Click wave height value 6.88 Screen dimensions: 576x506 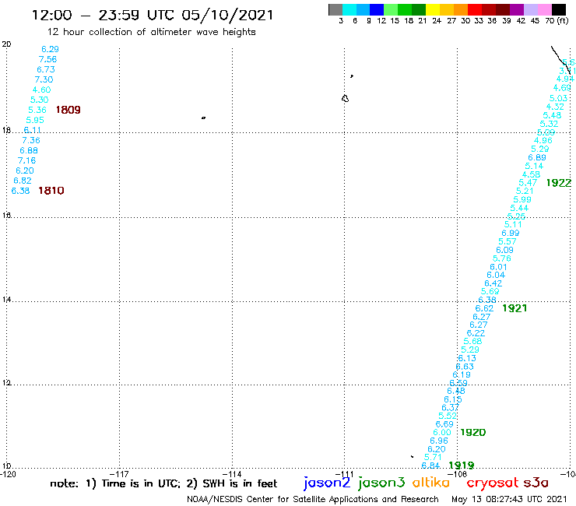pos(29,151)
